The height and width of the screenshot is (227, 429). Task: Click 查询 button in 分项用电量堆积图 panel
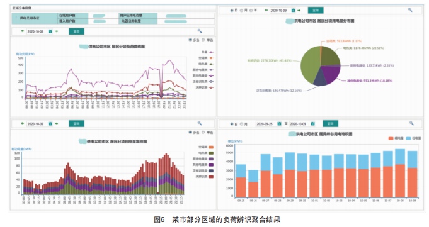[76, 124]
